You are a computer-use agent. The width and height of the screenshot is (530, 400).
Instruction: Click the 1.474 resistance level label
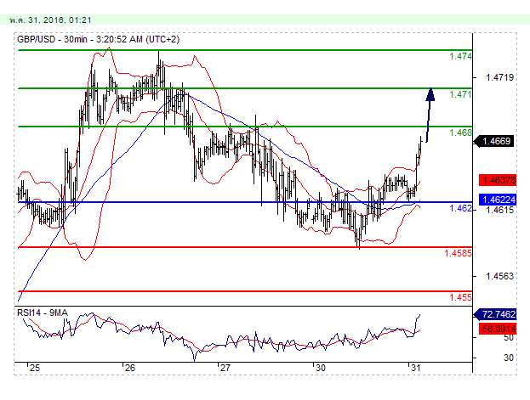tap(460, 56)
